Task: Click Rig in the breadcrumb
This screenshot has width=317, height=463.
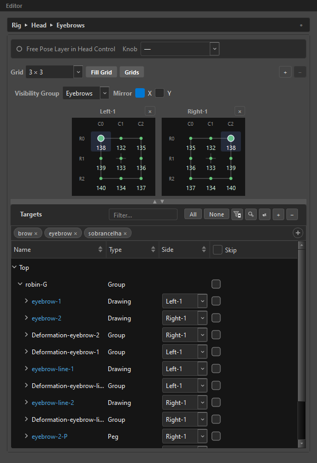Action: 16,25
